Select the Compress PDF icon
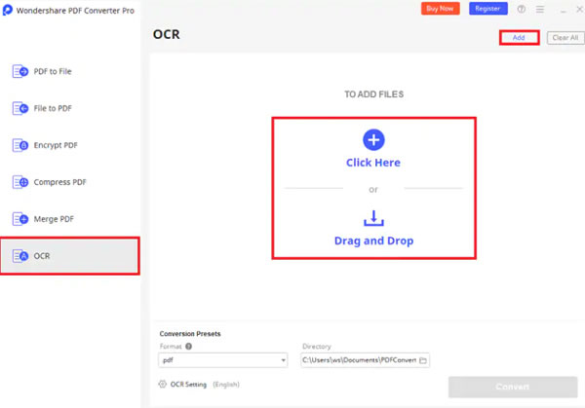The height and width of the screenshot is (408, 585). pos(20,182)
